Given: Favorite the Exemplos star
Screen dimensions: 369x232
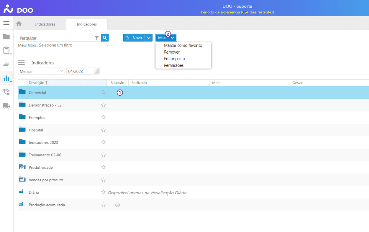Looking at the screenshot, I should [103, 117].
